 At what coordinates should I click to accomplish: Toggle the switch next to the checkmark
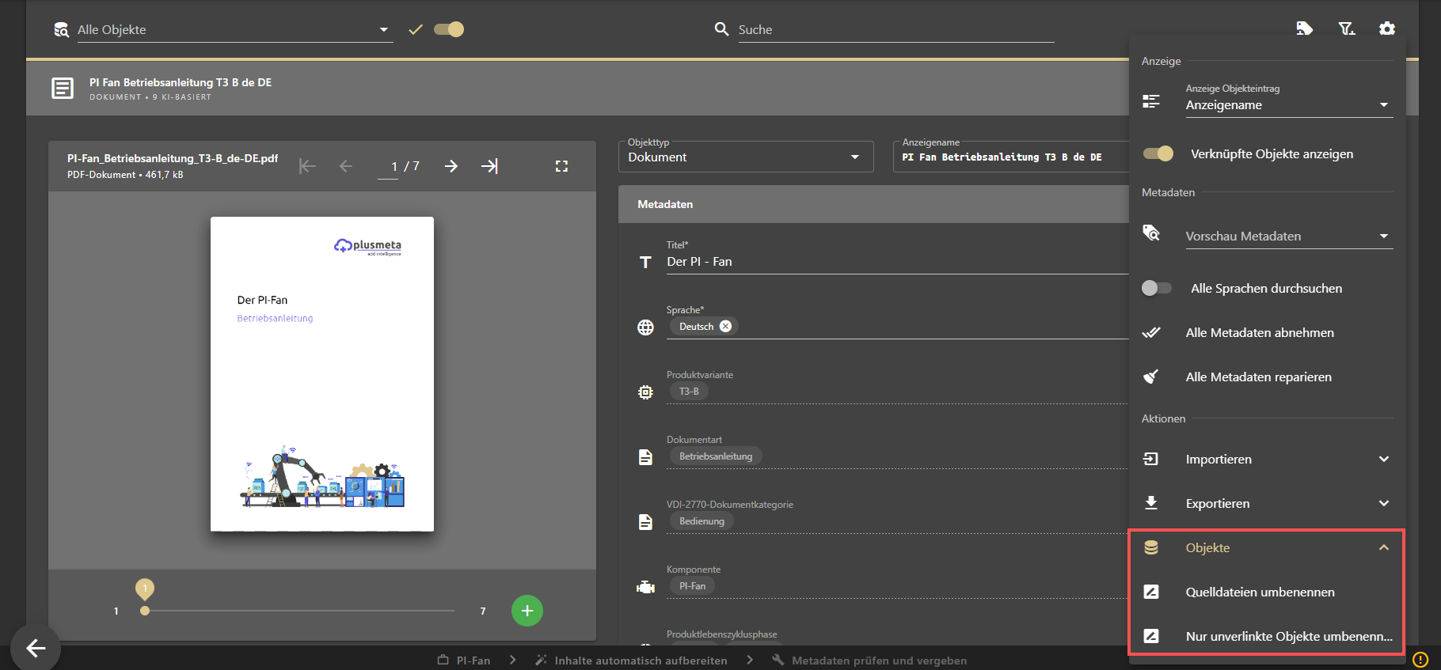pos(449,29)
